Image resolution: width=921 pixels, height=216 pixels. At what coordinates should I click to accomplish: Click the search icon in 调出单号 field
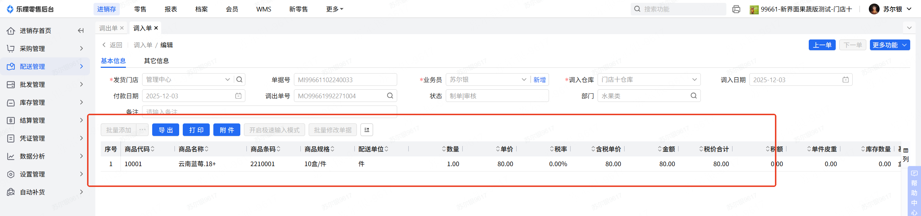(x=390, y=96)
